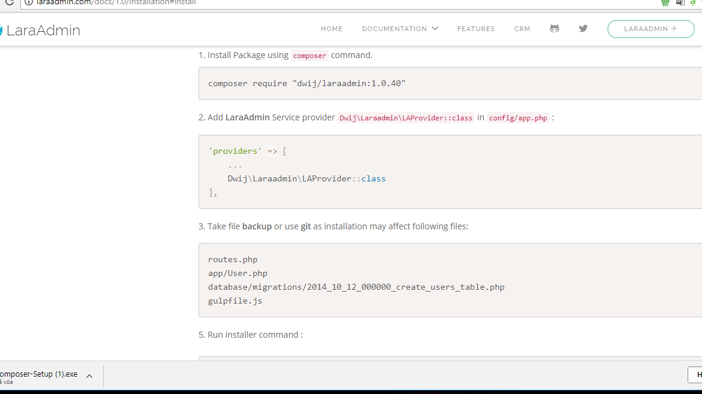Click the LAProvider::class line inside code block
Image resolution: width=702 pixels, height=394 pixels.
click(x=307, y=178)
